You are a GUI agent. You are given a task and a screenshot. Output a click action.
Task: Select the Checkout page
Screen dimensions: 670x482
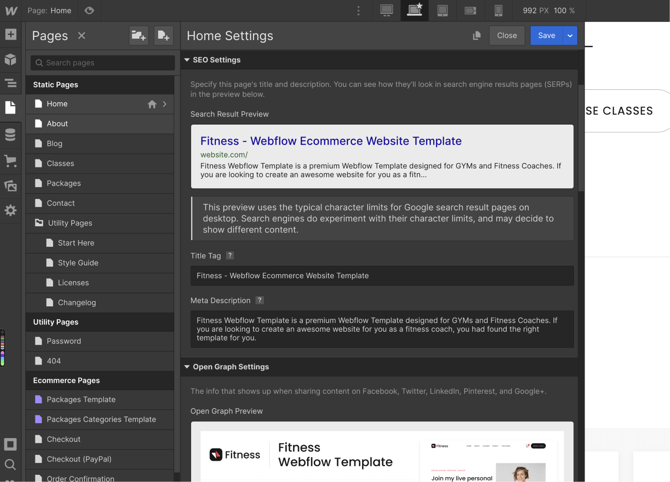point(100,440)
